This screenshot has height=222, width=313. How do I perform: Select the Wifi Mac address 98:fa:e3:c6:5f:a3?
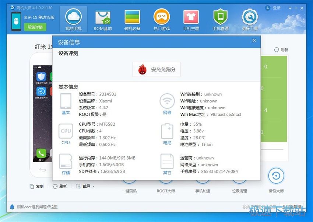(x=226, y=114)
